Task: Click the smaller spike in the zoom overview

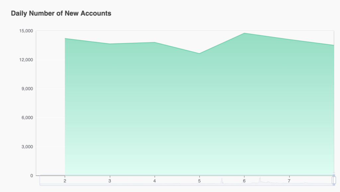Action: (x=222, y=180)
